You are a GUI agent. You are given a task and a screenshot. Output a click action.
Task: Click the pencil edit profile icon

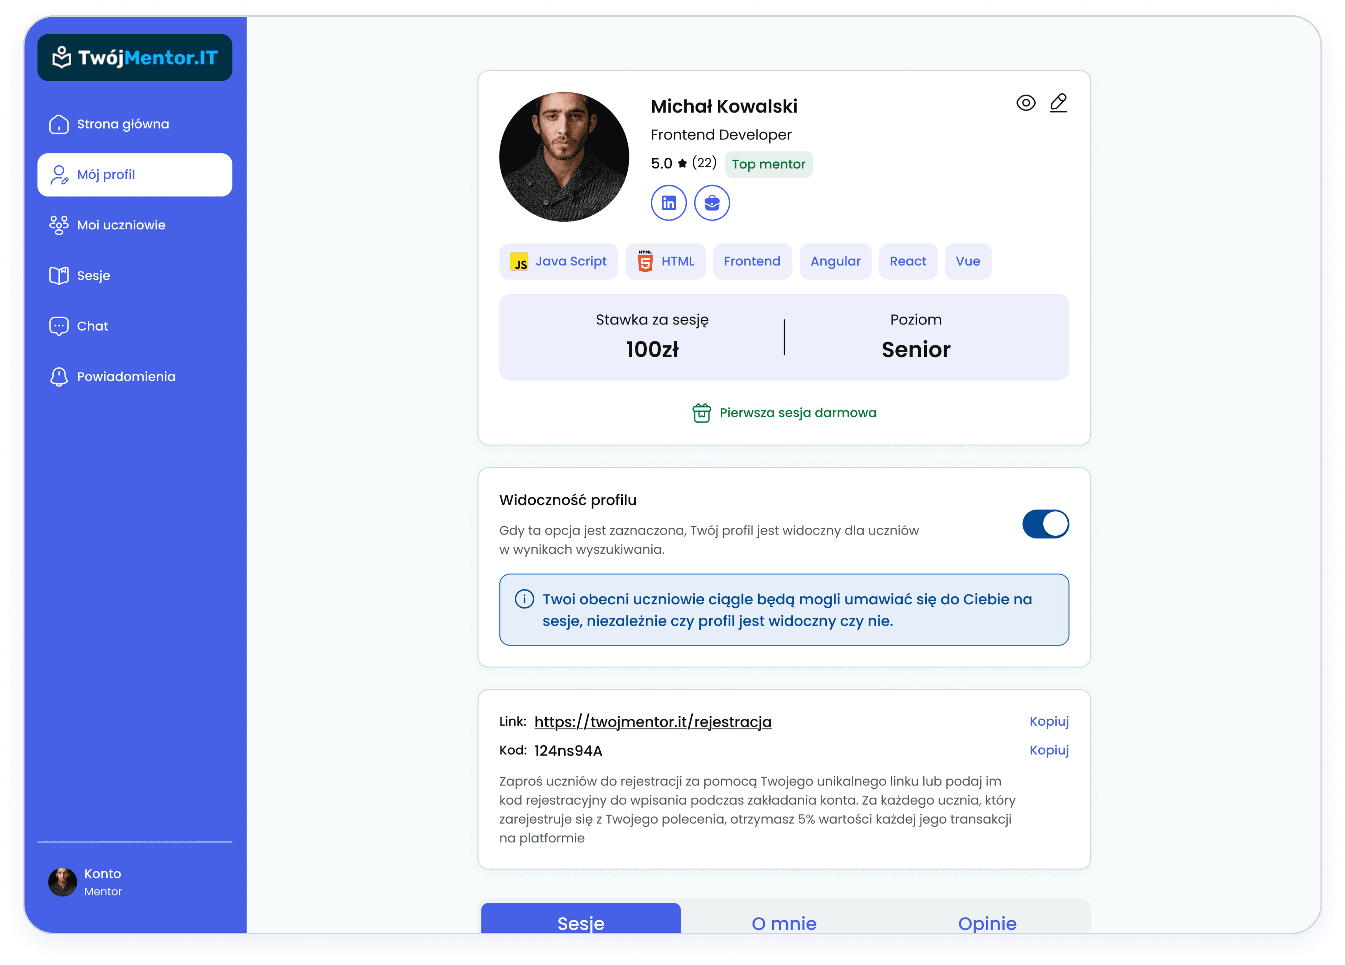tap(1059, 103)
